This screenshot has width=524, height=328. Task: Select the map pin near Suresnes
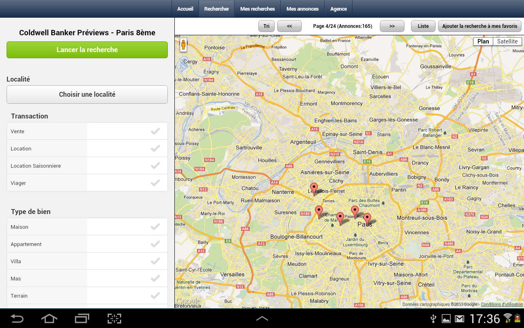319,212
